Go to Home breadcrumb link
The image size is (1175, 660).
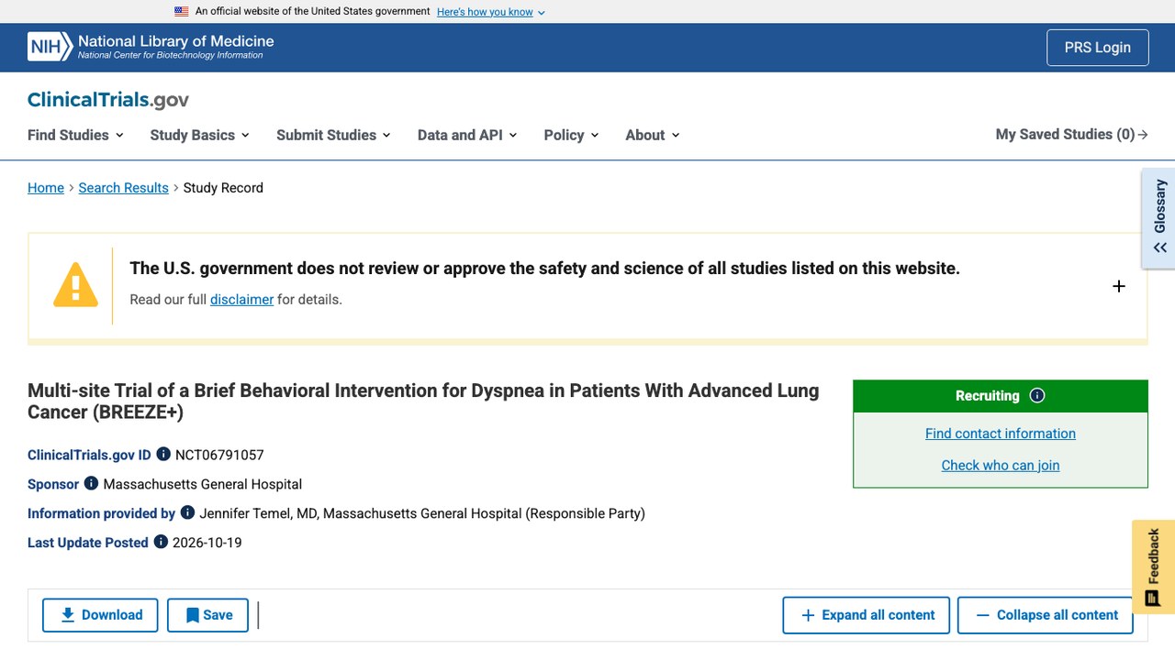(x=46, y=188)
